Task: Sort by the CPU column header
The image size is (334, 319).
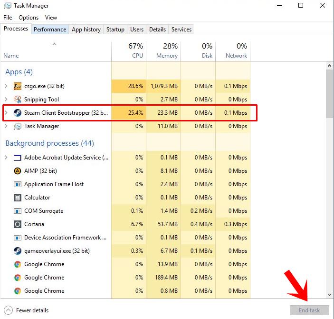Action: tap(129, 51)
